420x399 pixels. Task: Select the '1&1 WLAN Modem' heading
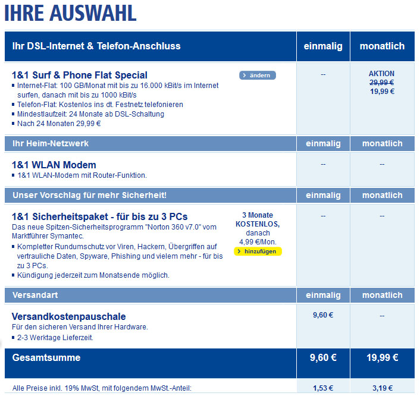coord(54,165)
